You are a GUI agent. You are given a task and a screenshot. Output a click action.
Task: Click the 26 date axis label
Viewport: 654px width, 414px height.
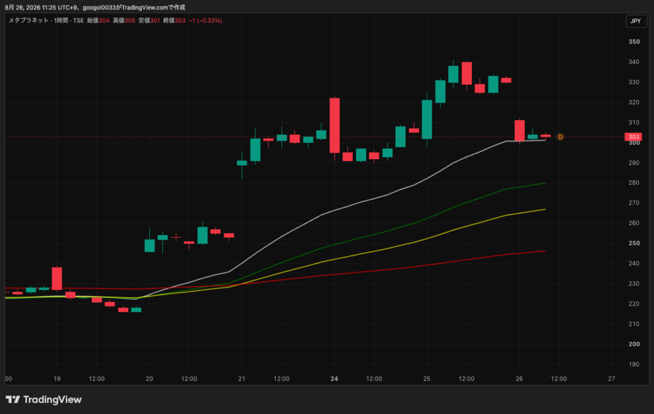click(519, 379)
